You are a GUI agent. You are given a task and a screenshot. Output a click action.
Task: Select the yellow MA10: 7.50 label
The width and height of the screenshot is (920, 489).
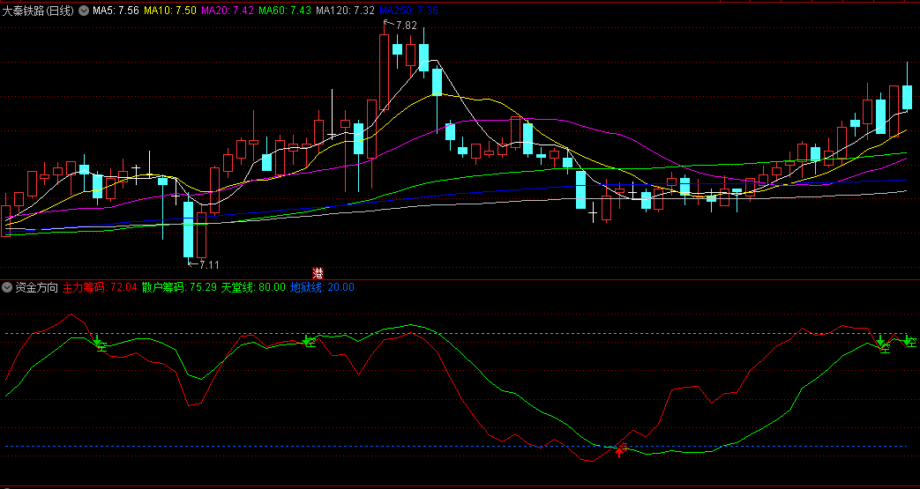(169, 10)
